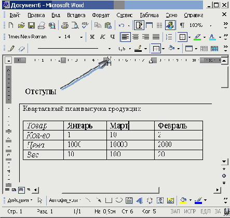Screen dimensions: 230x218
Task: Open the Таблица menu
Action: [149, 15]
